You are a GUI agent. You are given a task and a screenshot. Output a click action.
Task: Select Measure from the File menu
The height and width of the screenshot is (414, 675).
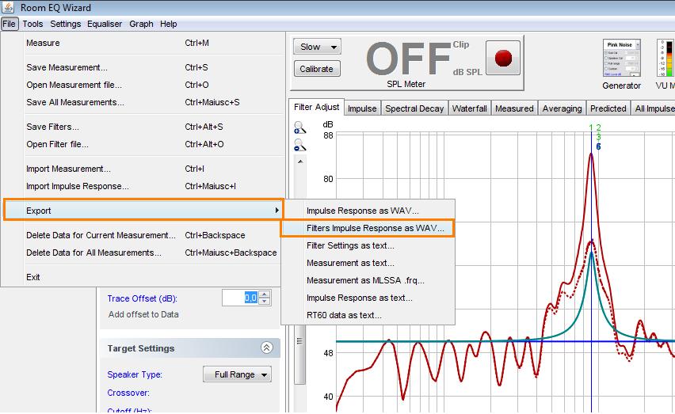[x=143, y=43]
